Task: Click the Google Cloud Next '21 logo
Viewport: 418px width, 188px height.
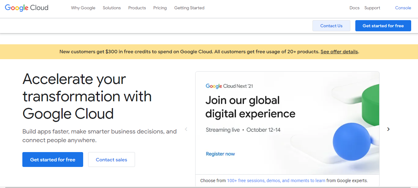Action: coord(229,86)
